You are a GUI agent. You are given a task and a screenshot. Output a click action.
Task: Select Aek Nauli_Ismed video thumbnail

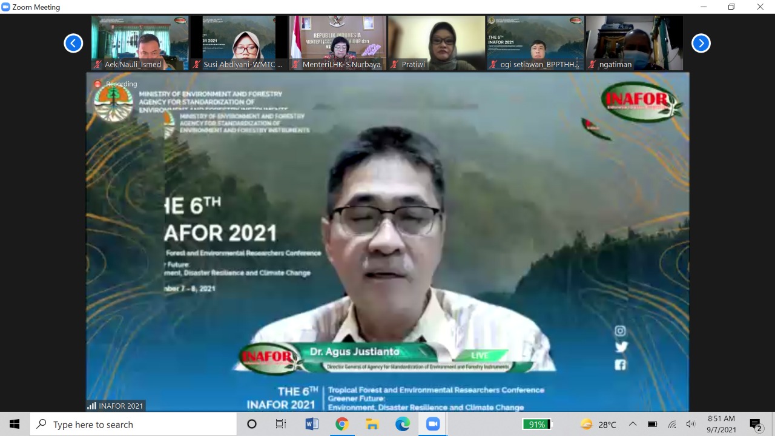[140, 42]
